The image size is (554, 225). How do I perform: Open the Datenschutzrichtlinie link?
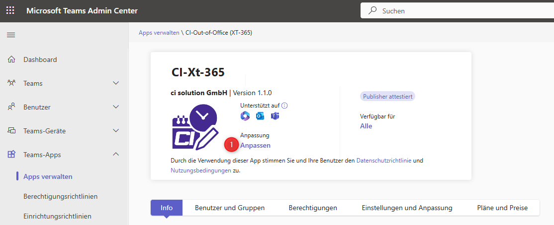[383, 161]
